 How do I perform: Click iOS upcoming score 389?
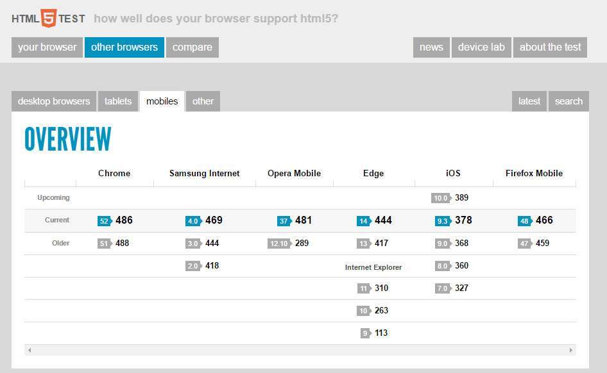click(x=462, y=197)
